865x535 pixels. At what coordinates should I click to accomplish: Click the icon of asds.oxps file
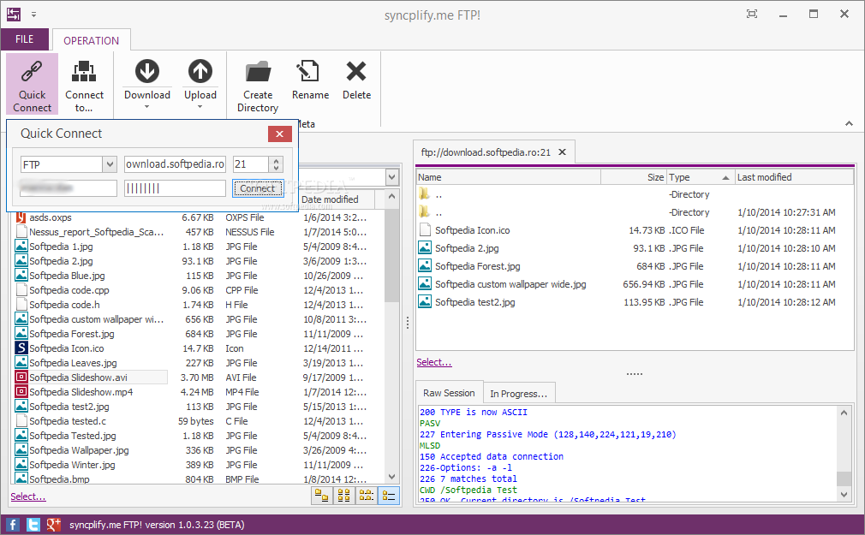pyautogui.click(x=21, y=217)
